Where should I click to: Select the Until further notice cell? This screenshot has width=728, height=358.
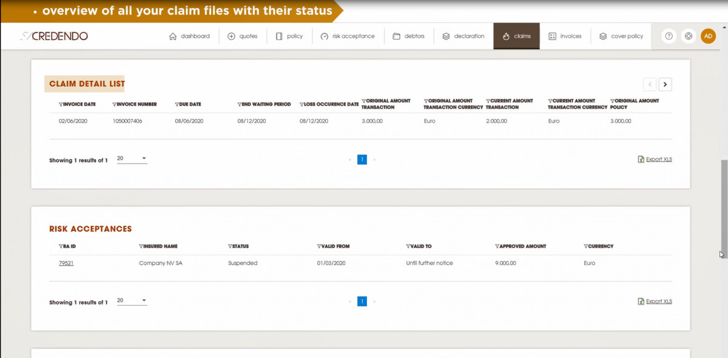tap(430, 263)
